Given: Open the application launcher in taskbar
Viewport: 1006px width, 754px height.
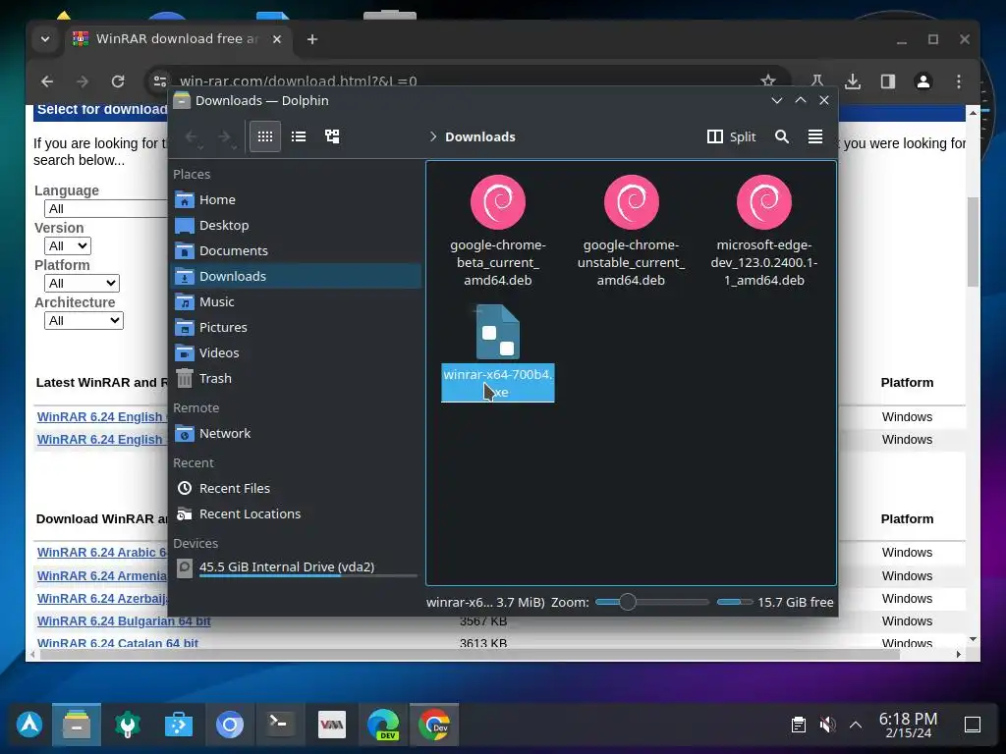Looking at the screenshot, I should [29, 725].
